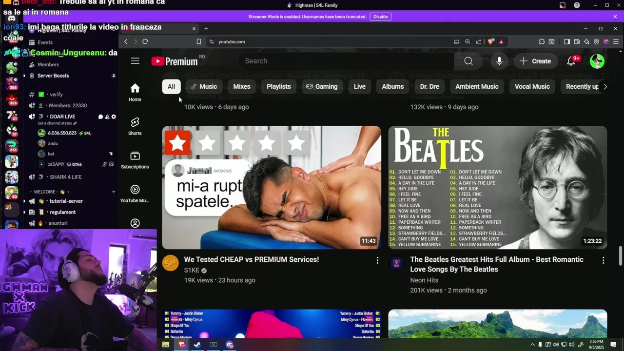Join the SHARK 4 LIFE voice channel
Screen dimensions: 624x351
[66, 177]
